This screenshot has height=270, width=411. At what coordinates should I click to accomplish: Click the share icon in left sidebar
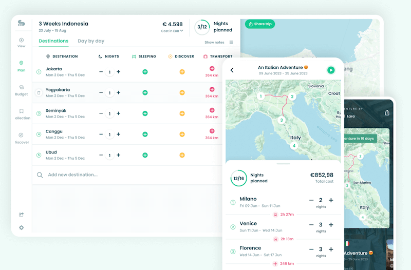click(x=21, y=215)
